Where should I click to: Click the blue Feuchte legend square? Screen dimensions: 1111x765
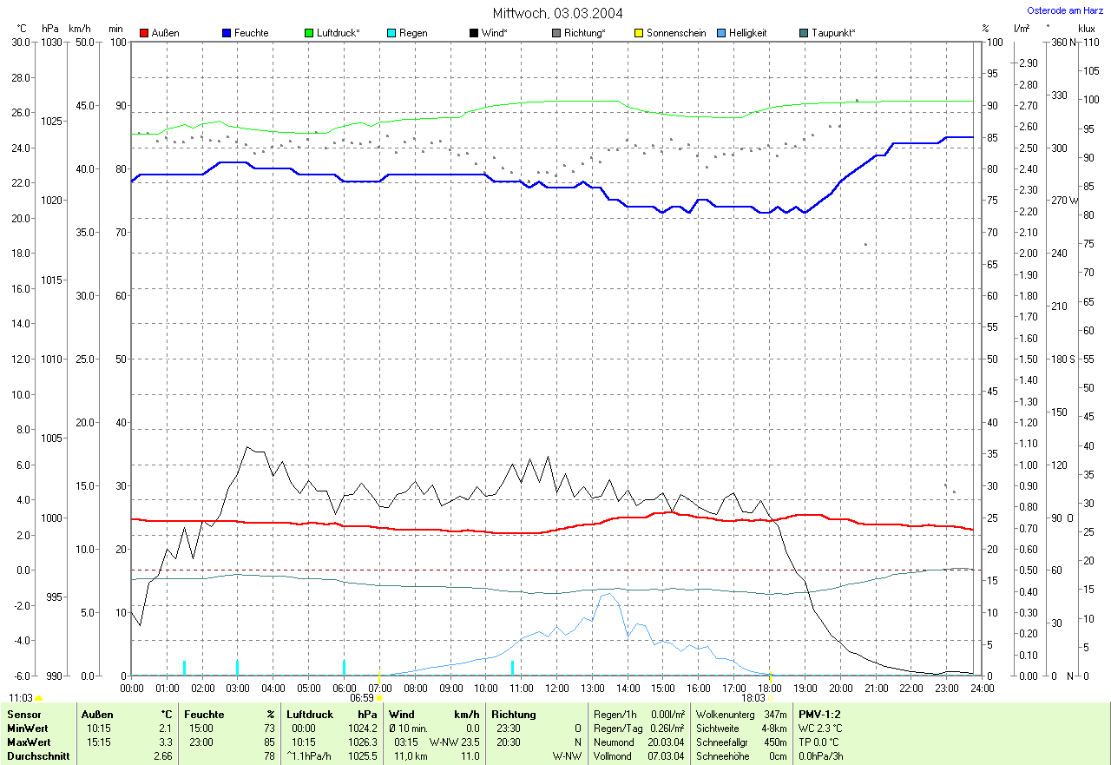coord(227,33)
